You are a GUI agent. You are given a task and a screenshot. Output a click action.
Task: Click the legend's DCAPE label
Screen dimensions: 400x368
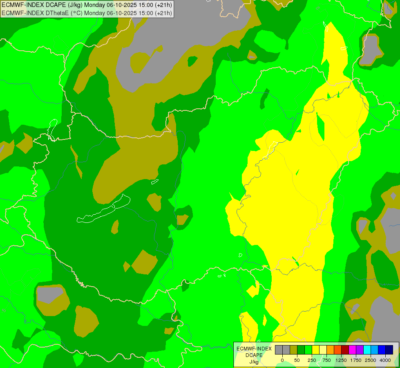254,355
